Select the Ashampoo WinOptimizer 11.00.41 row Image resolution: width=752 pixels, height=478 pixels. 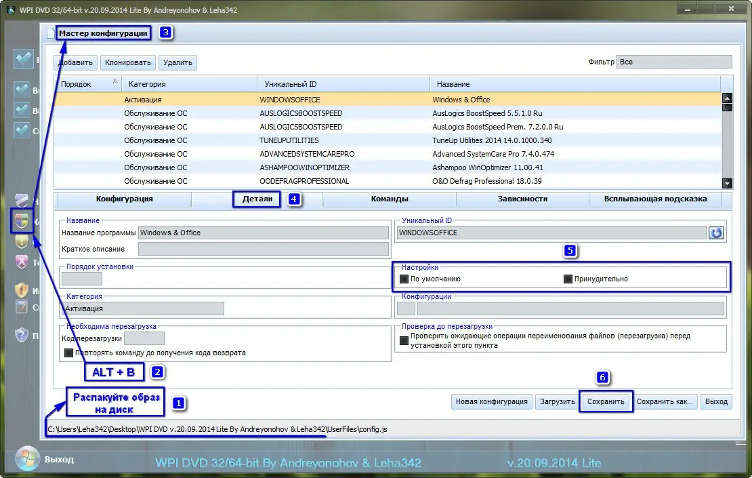click(388, 167)
